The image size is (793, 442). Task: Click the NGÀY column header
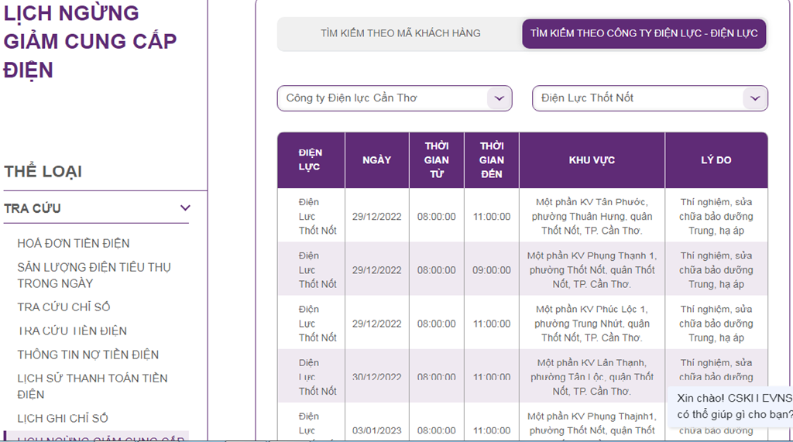pyautogui.click(x=376, y=160)
